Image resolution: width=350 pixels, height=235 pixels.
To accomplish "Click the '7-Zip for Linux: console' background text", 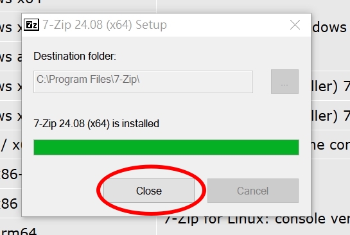I will click(257, 220).
